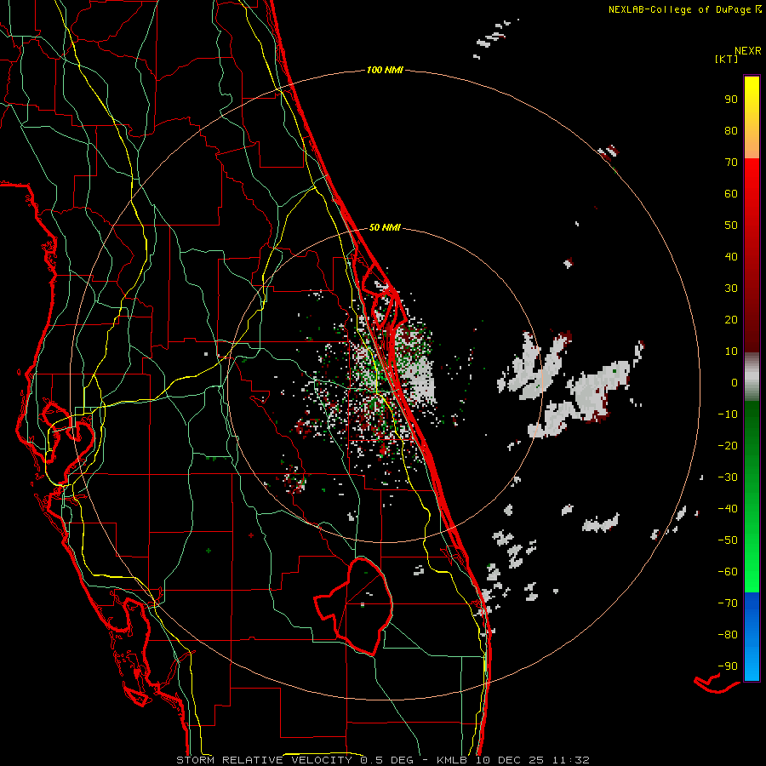Click the -80 value on velocity scale
This screenshot has height=766, width=766.
(728, 635)
